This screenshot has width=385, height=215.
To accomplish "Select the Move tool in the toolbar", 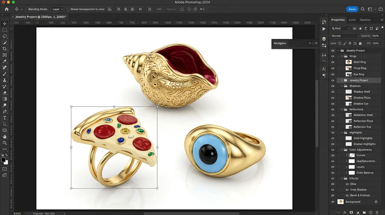I will click(4, 24).
